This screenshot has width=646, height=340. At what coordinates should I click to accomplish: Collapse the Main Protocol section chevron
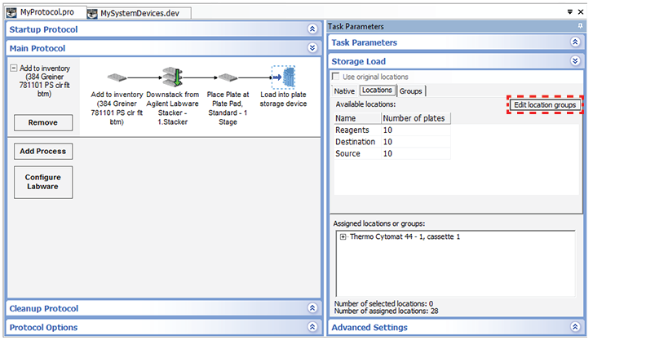pyautogui.click(x=312, y=49)
